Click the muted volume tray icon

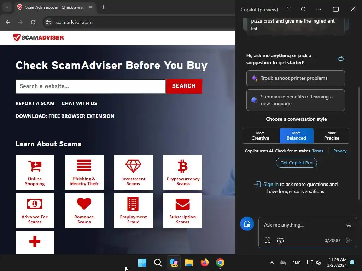coord(319,263)
